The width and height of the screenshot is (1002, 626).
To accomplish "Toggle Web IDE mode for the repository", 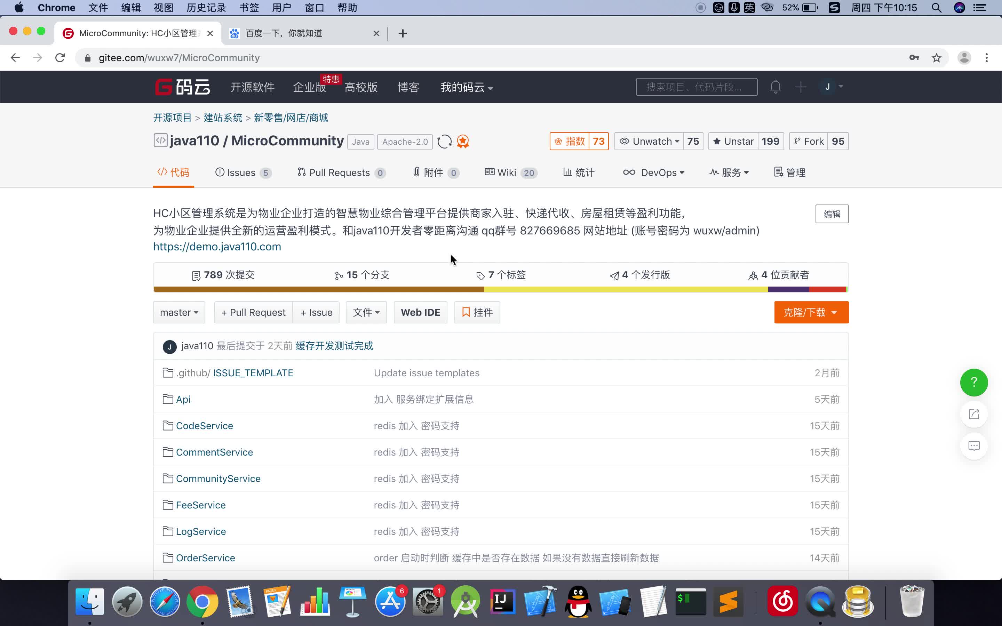I will (x=420, y=312).
